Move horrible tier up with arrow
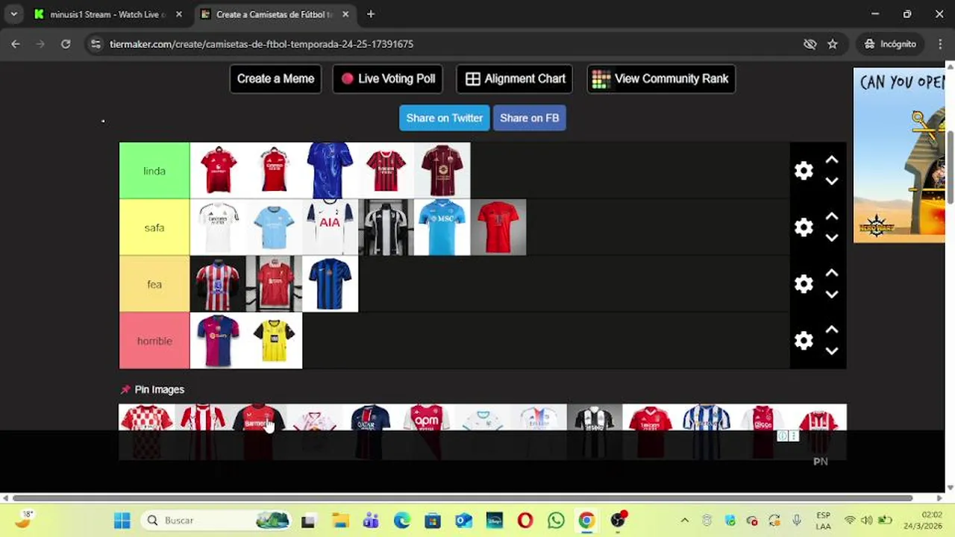 click(x=832, y=330)
